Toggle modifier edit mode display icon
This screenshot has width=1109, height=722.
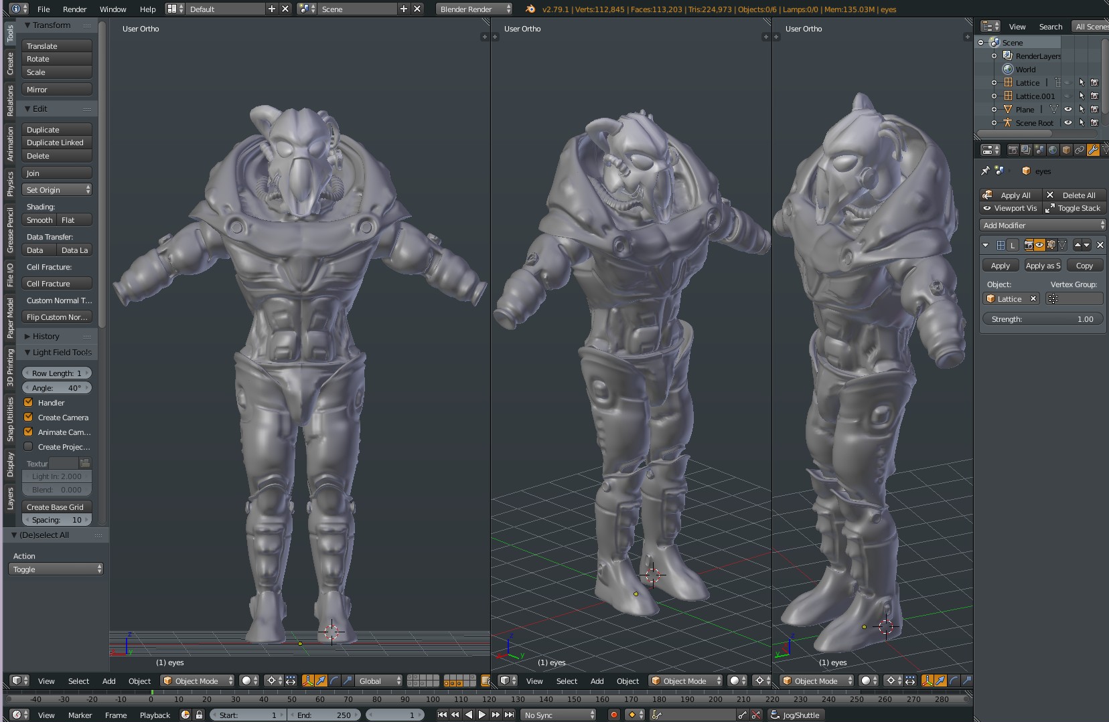pyautogui.click(x=1051, y=245)
